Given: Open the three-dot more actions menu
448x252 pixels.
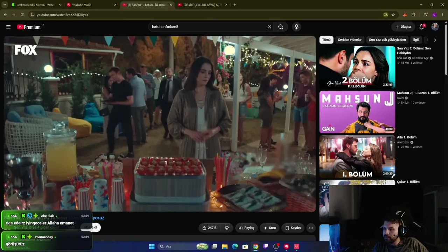Looking at the screenshot, I should [311, 228].
